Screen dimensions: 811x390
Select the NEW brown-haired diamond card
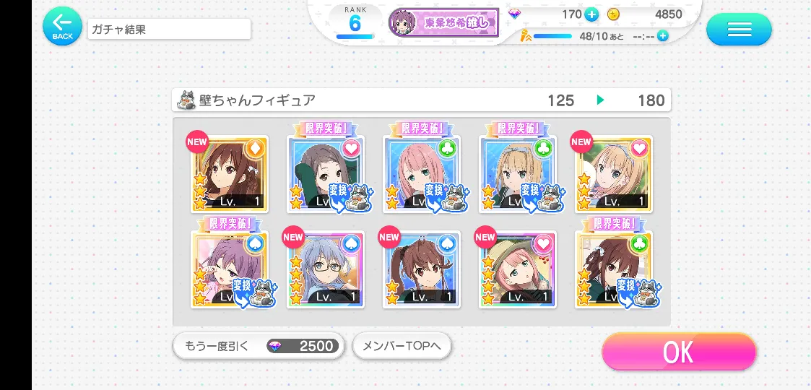[230, 174]
